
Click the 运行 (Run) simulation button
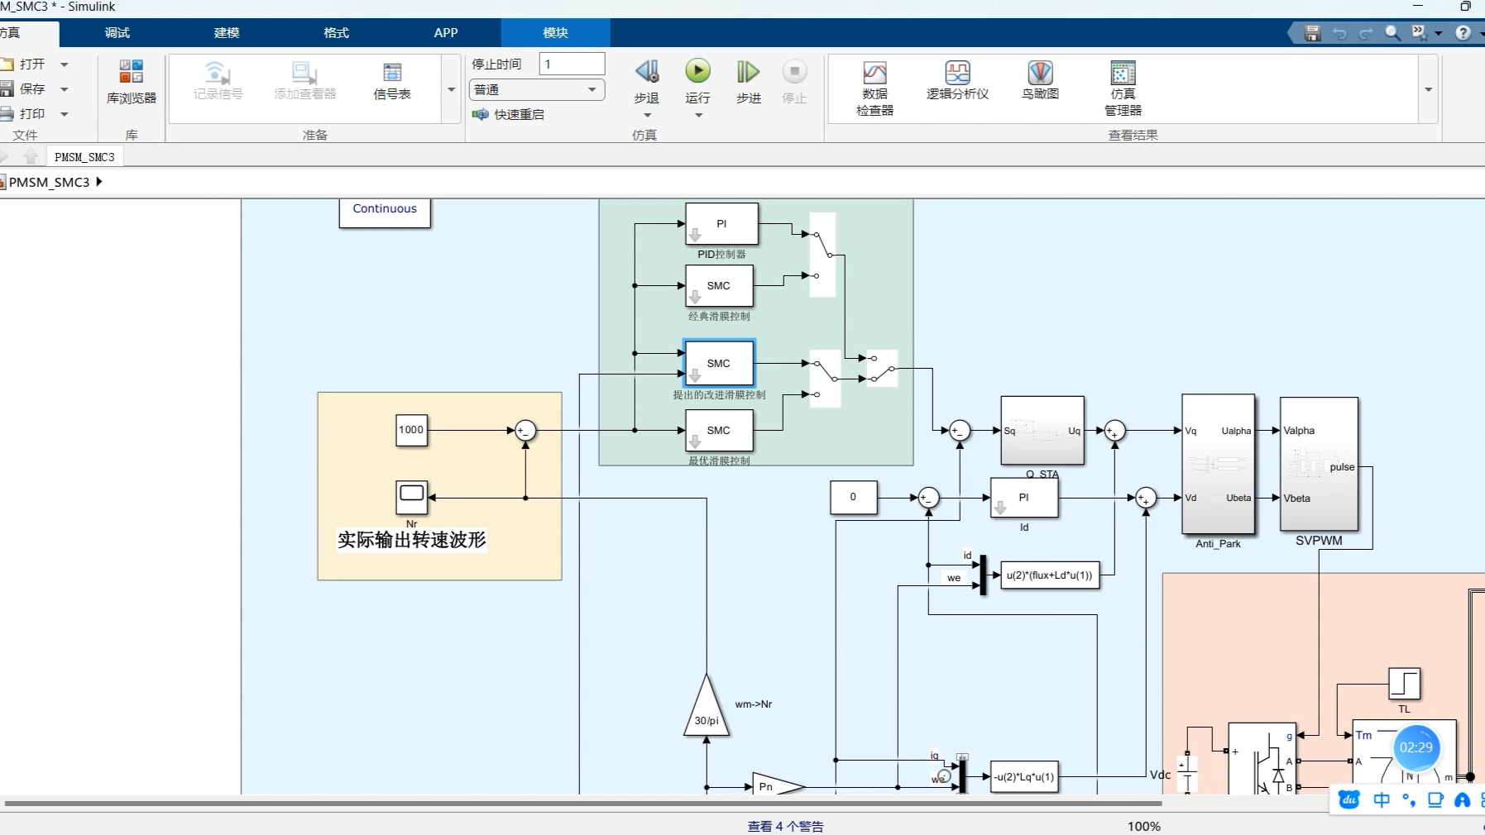pos(697,79)
